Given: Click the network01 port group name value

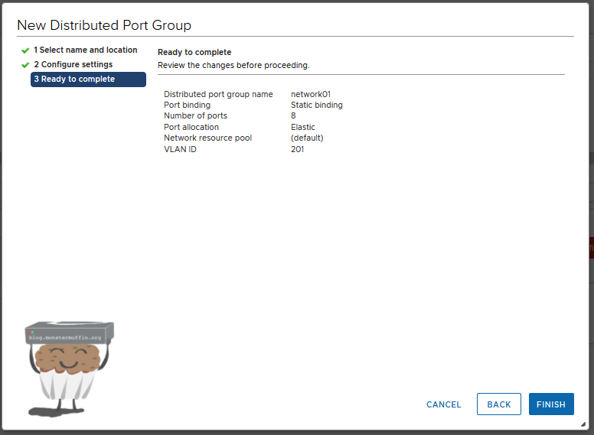Looking at the screenshot, I should click(x=310, y=94).
